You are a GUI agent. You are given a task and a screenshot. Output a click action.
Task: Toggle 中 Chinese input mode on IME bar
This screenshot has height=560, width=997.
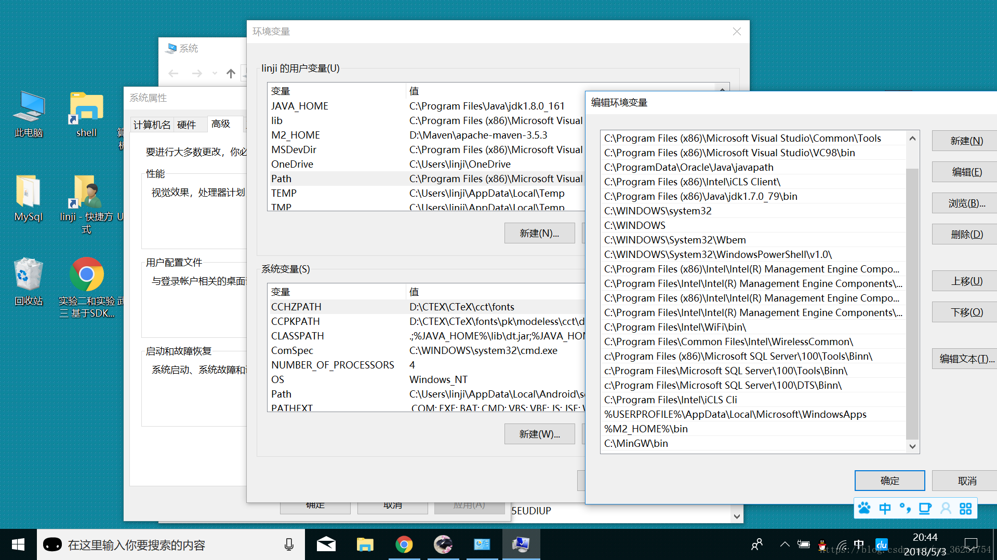pyautogui.click(x=885, y=508)
